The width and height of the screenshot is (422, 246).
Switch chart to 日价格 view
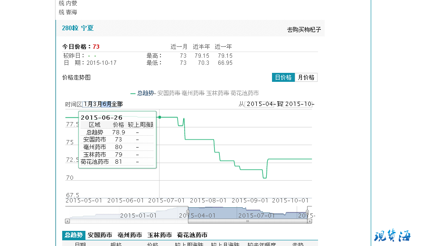point(283,78)
